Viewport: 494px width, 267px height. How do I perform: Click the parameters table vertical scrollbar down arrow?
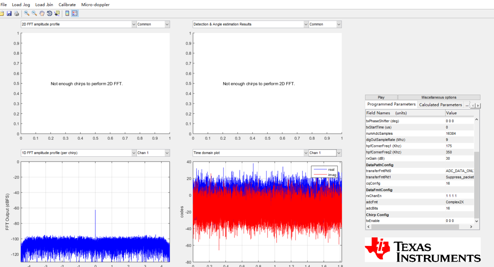(476, 221)
